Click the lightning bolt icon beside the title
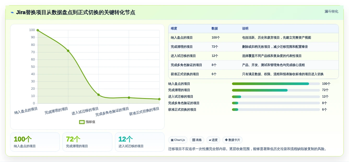Viewport: 349px width, 162px height. point(12,13)
